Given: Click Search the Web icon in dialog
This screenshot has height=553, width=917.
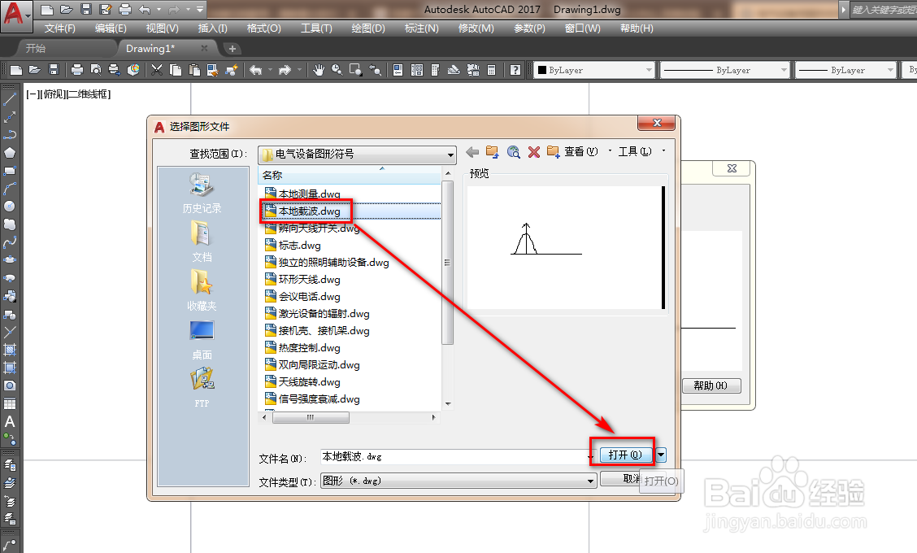Looking at the screenshot, I should point(514,152).
